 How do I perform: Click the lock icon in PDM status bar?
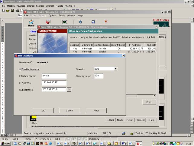point(131,133)
